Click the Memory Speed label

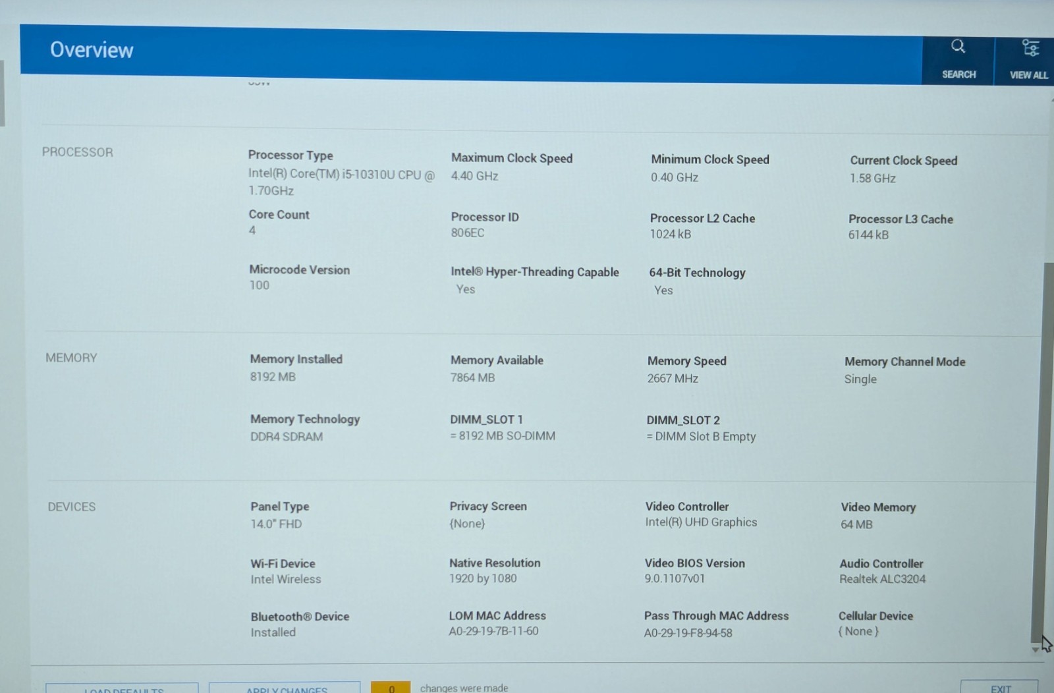687,362
